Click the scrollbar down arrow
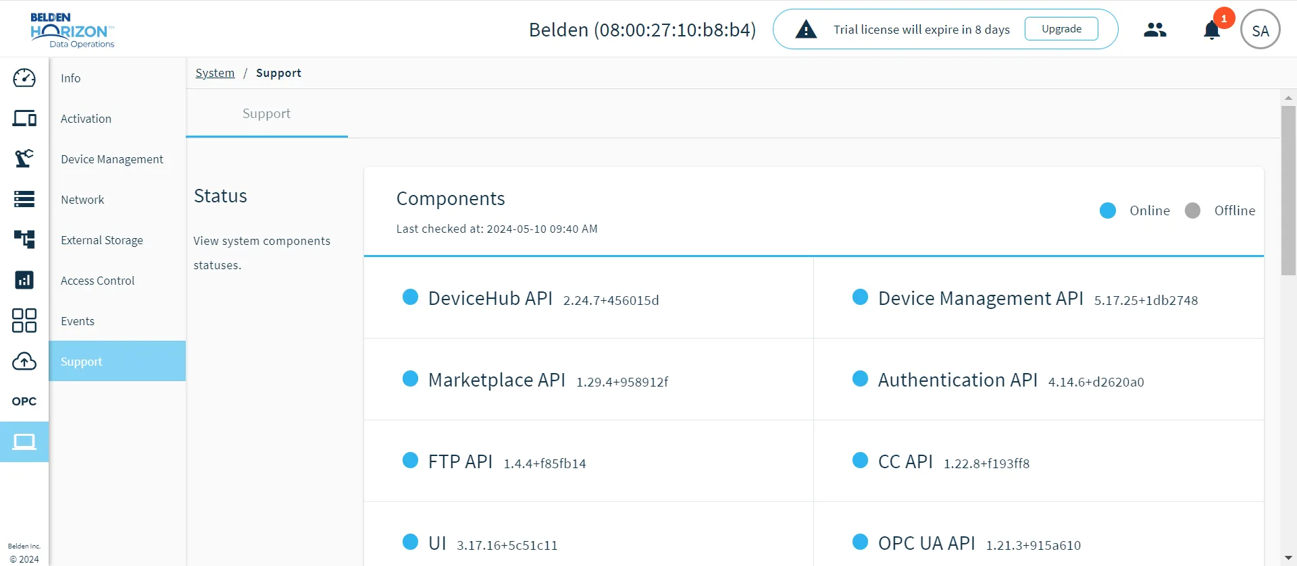The image size is (1297, 566). pos(1288,558)
